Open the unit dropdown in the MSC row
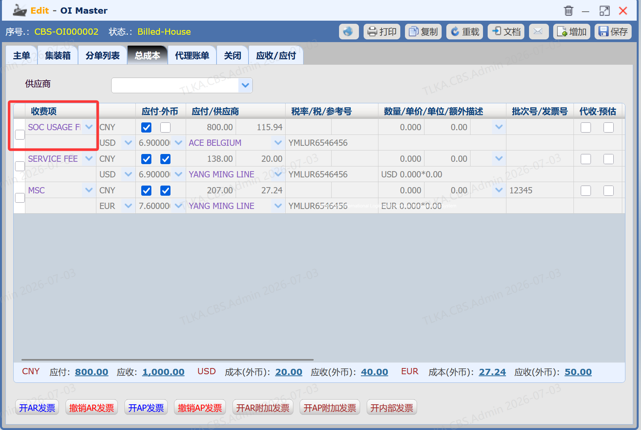The image size is (641, 430). (x=499, y=190)
